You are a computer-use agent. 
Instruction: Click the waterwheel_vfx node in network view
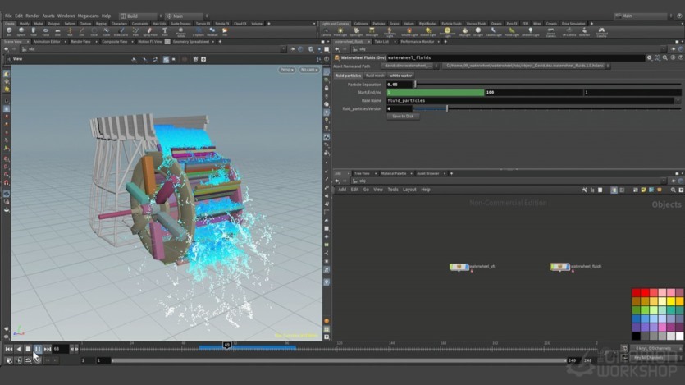tap(459, 266)
